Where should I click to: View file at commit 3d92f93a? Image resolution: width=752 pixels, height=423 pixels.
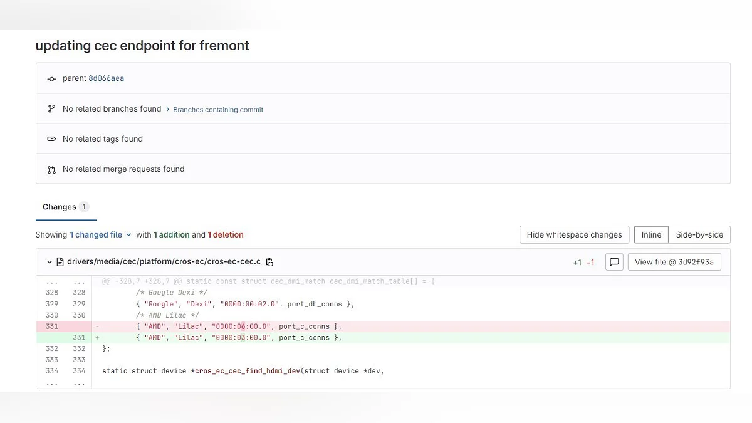674,262
